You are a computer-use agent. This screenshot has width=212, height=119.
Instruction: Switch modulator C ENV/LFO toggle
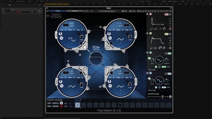click(x=168, y=54)
